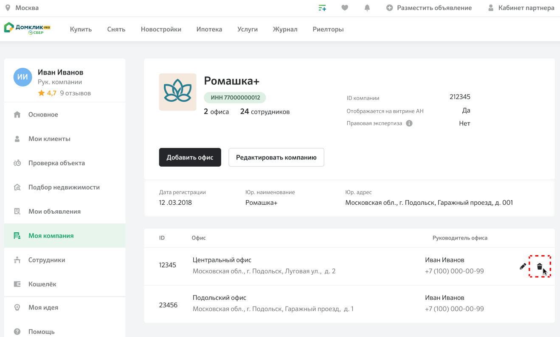Click the person icon for Мои клиенты

(17, 139)
